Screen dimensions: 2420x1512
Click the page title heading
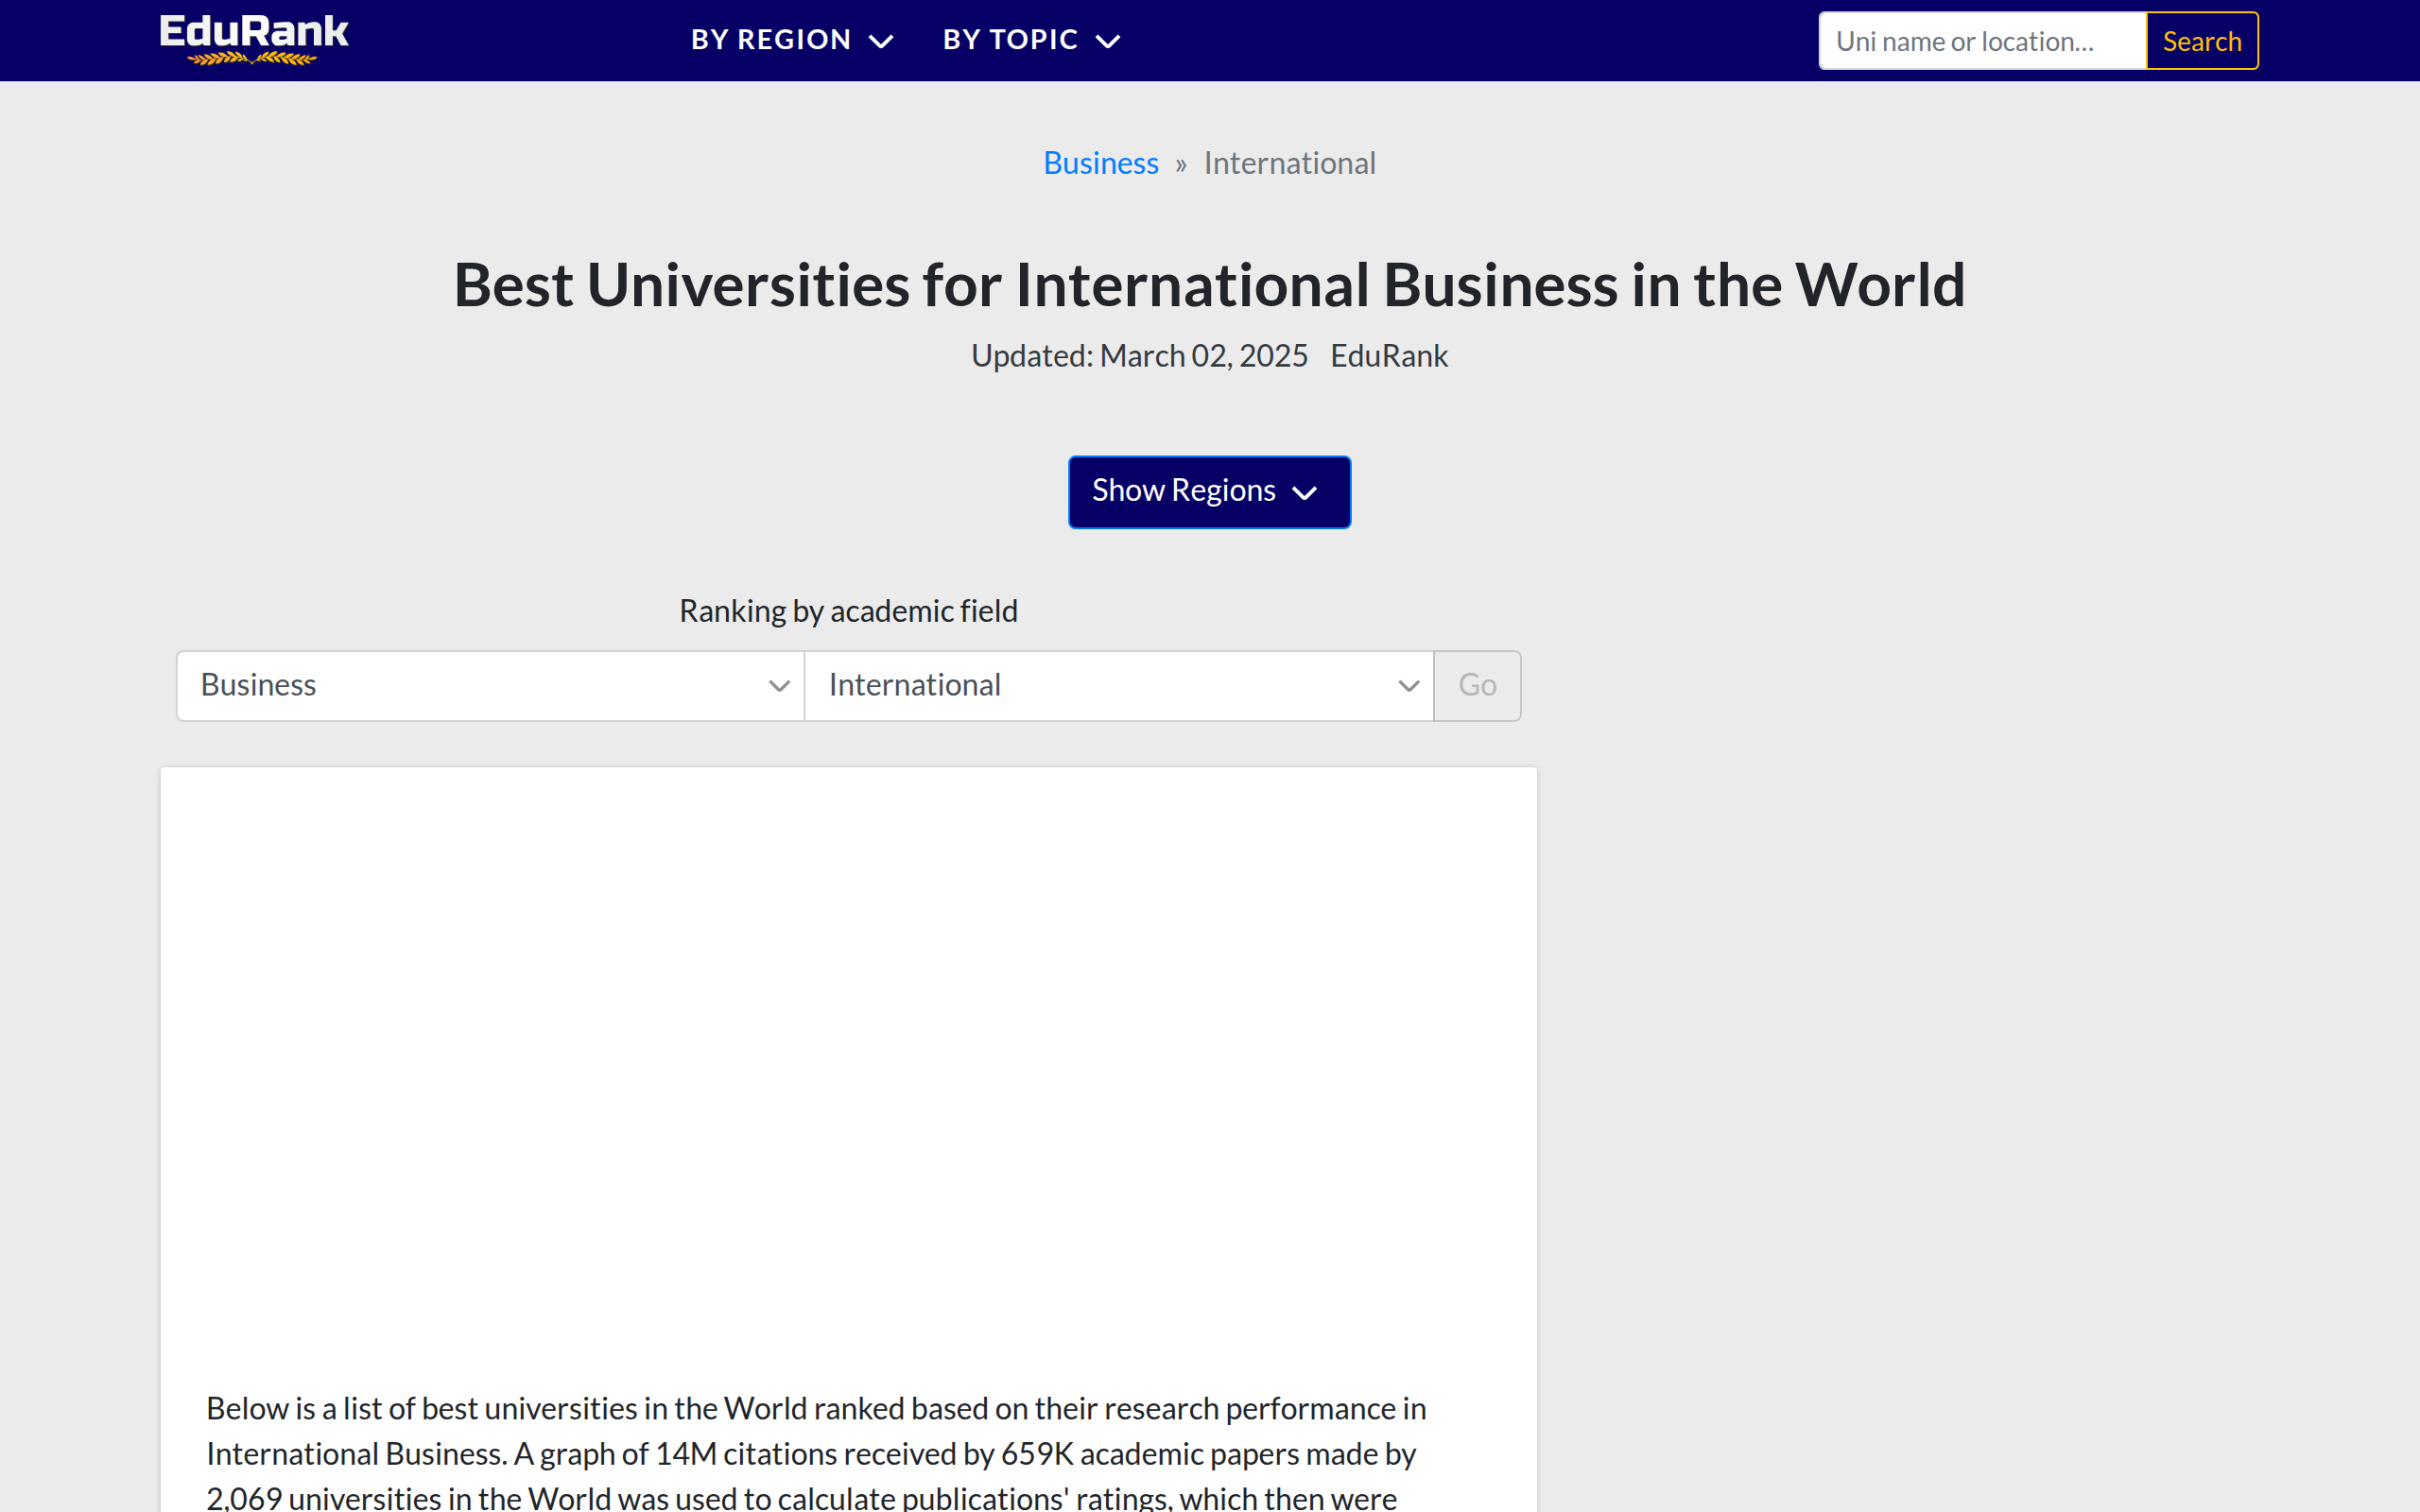click(1209, 285)
